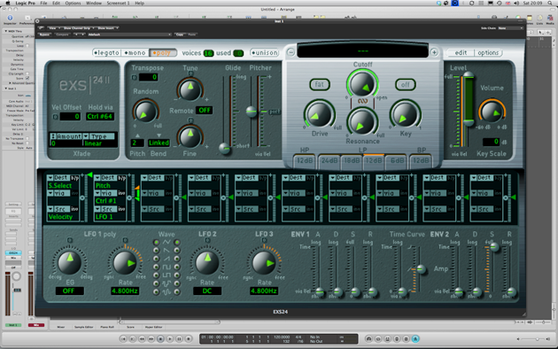Open the Remote OFF menu
Viewport: 558px width, 349px height.
tap(205, 111)
